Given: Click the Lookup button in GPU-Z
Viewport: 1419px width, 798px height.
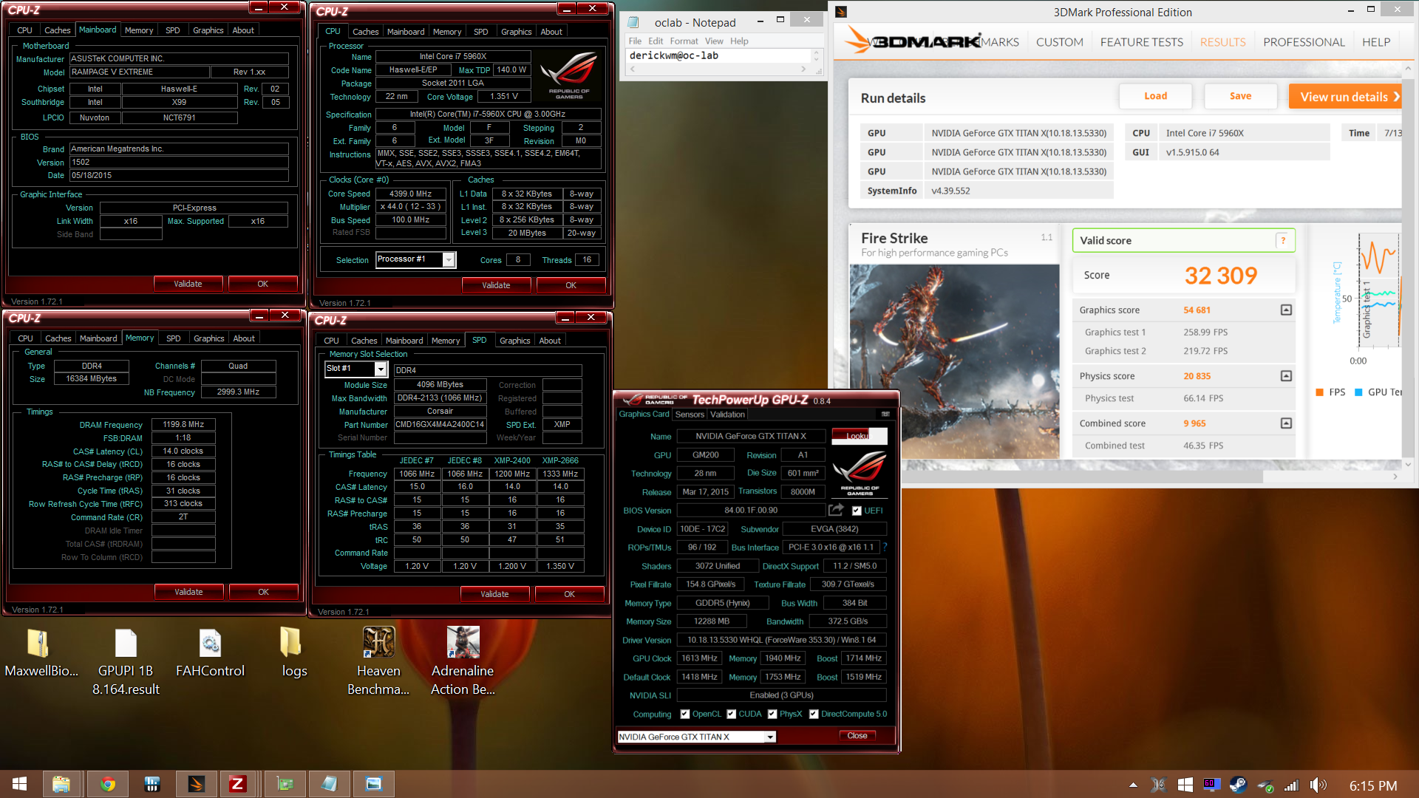Looking at the screenshot, I should click(857, 435).
